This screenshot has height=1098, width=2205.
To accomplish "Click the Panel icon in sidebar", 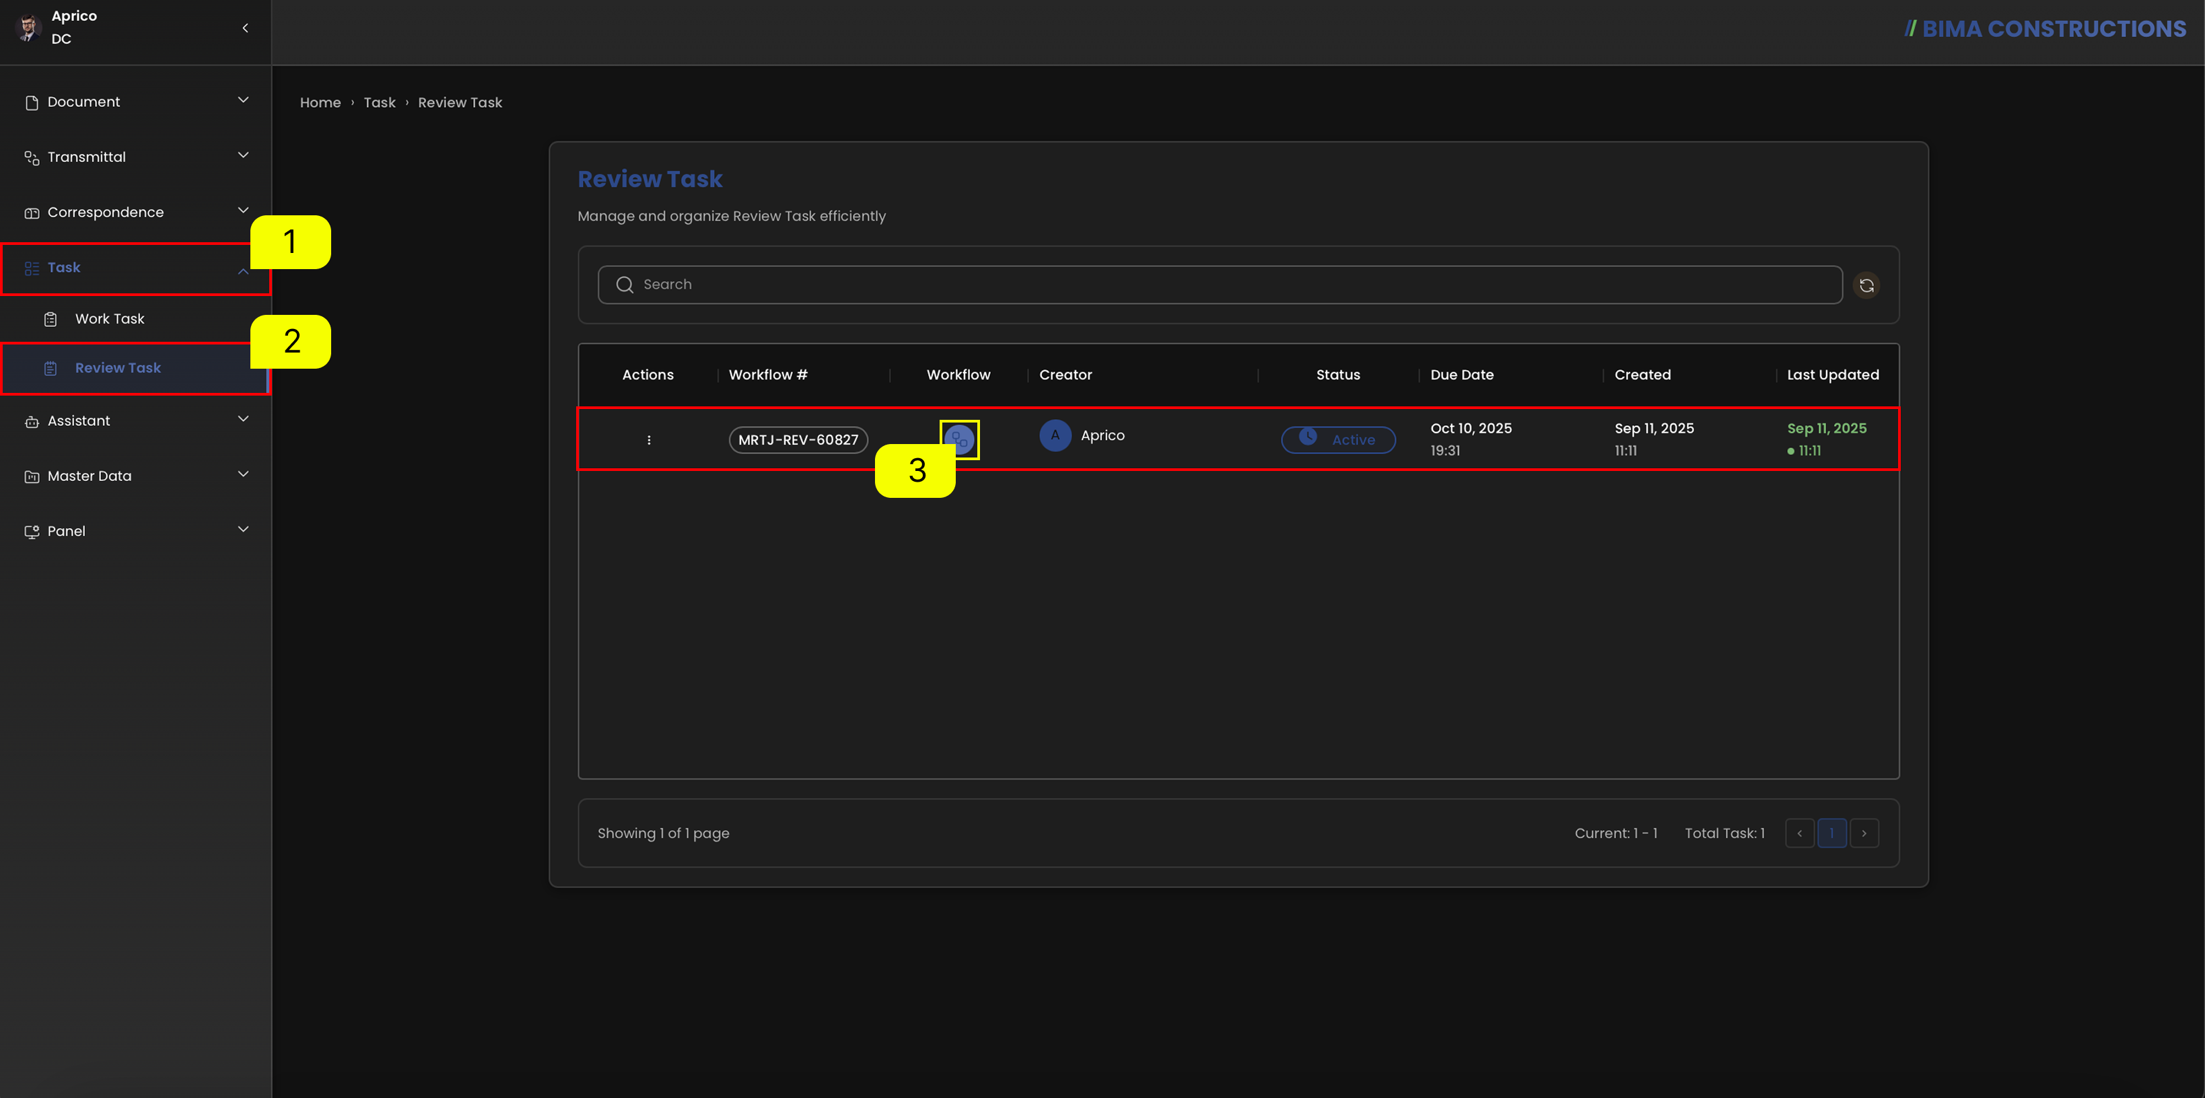I will [32, 532].
